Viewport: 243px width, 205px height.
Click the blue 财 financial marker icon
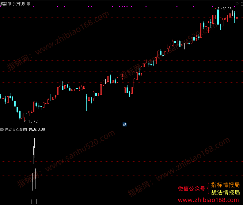124,125
